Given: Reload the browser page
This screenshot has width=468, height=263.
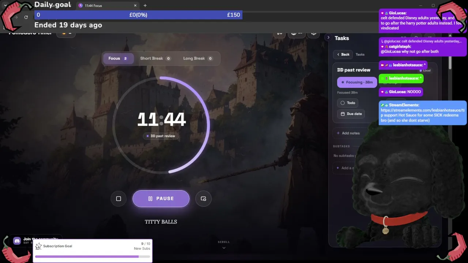Looking at the screenshot, I should click(x=26, y=17).
